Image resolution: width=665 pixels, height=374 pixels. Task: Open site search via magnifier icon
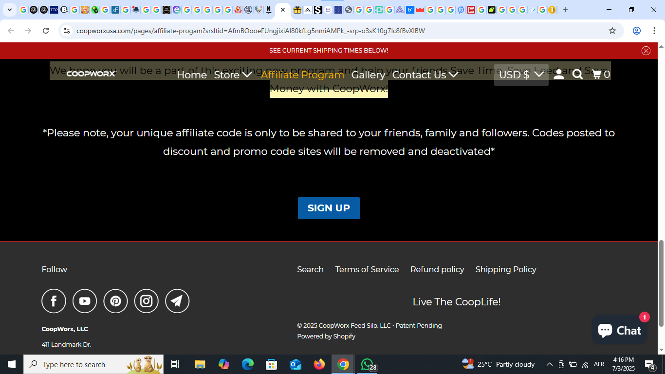[577, 75]
